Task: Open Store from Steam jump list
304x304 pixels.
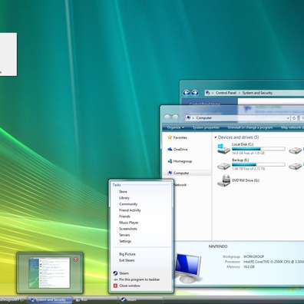Action: [x=123, y=192]
